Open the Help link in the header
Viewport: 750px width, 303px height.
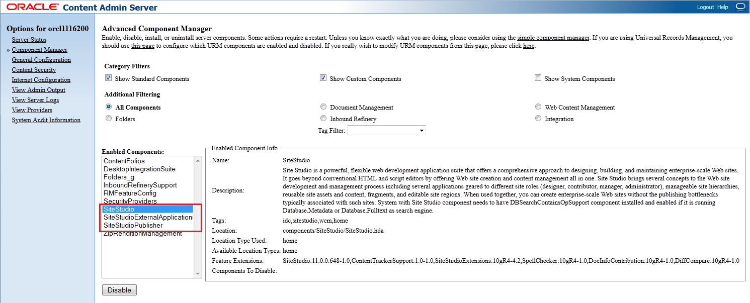coord(723,7)
